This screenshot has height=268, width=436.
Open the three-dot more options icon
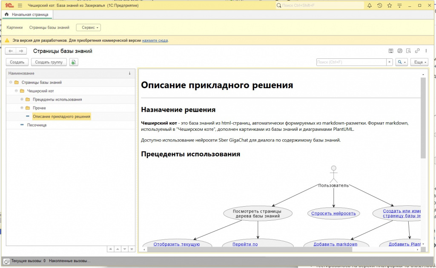426,51
